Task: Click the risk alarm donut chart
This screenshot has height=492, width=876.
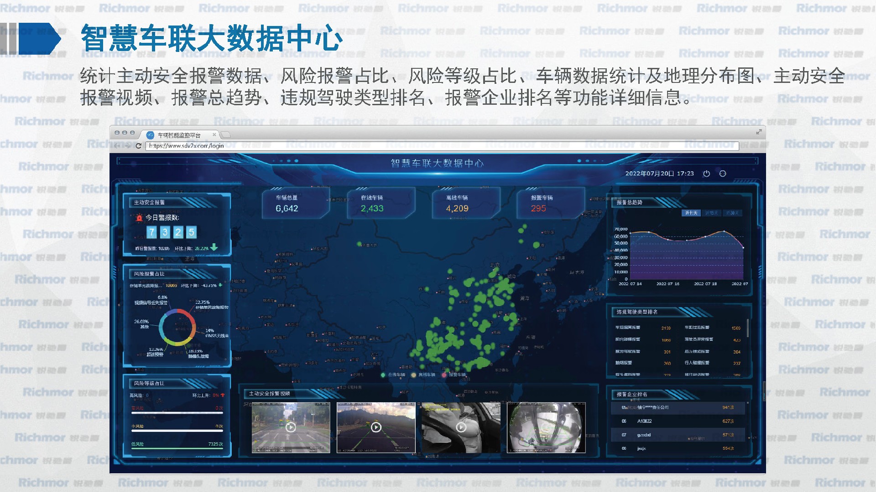Action: click(x=177, y=327)
